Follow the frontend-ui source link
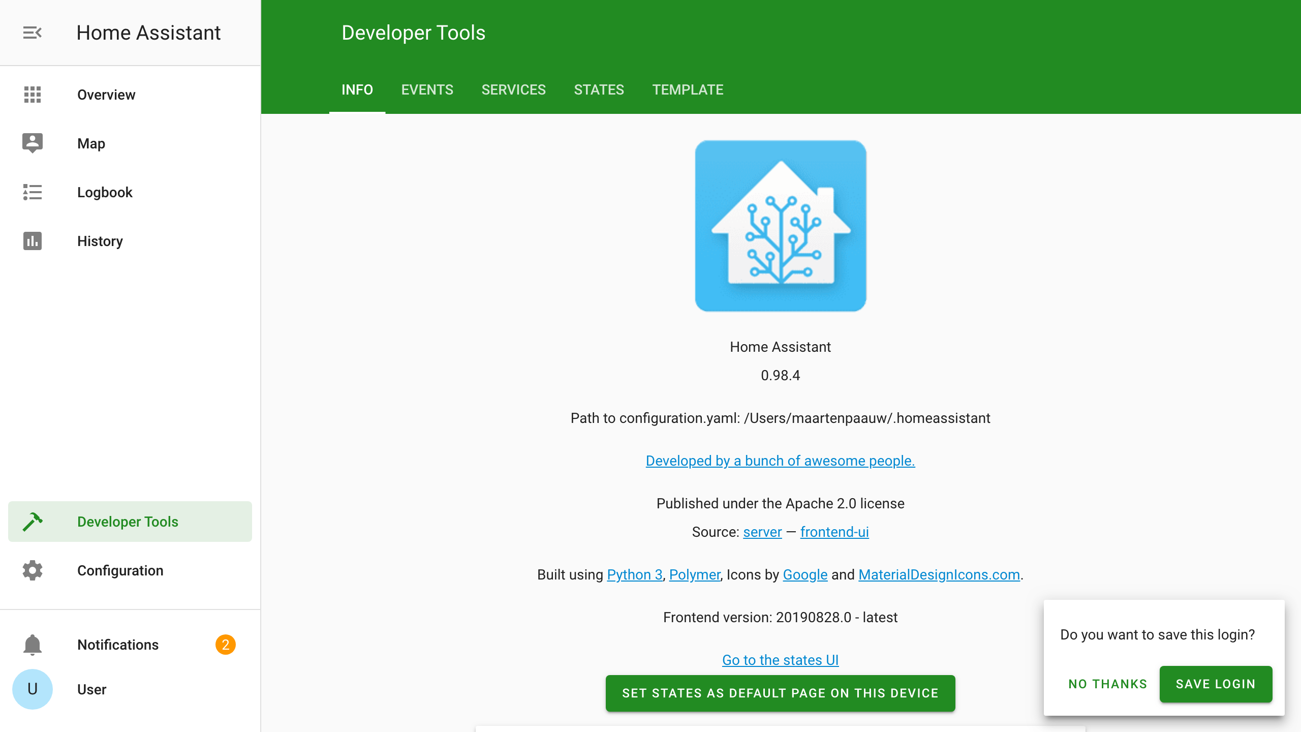1301x732 pixels. 834,532
